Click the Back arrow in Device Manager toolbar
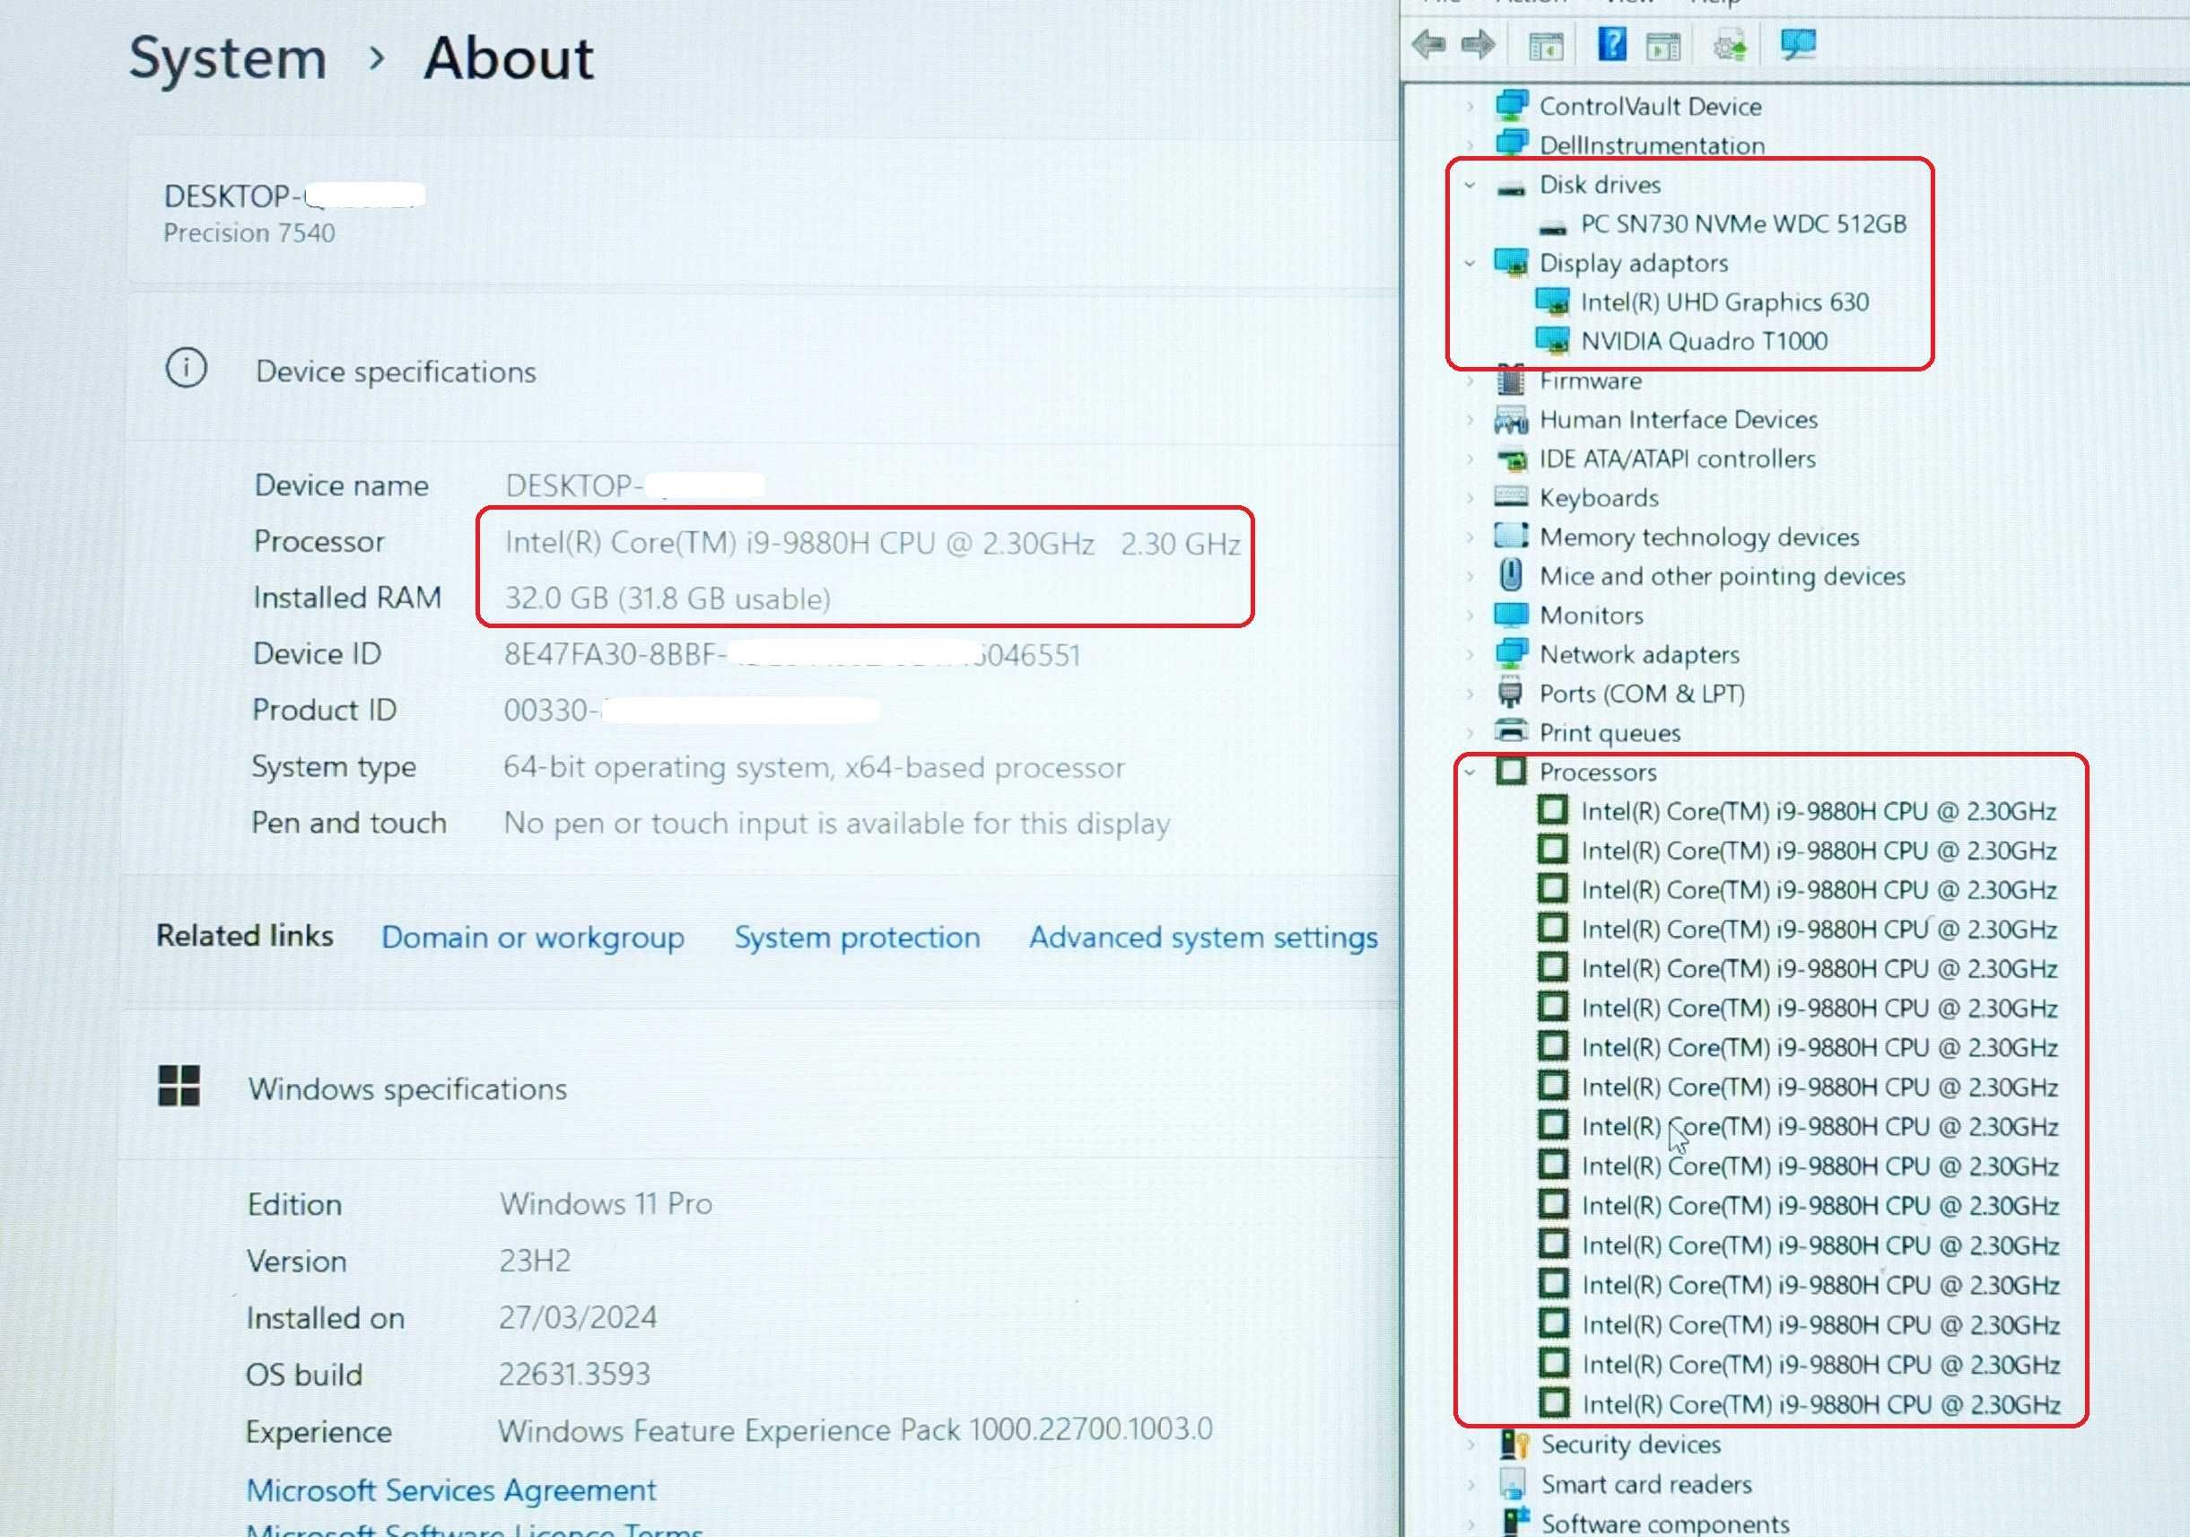Image resolution: width=2190 pixels, height=1537 pixels. [1429, 44]
